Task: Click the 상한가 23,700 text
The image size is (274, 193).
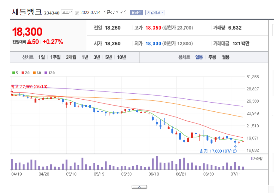Action: tap(178, 28)
